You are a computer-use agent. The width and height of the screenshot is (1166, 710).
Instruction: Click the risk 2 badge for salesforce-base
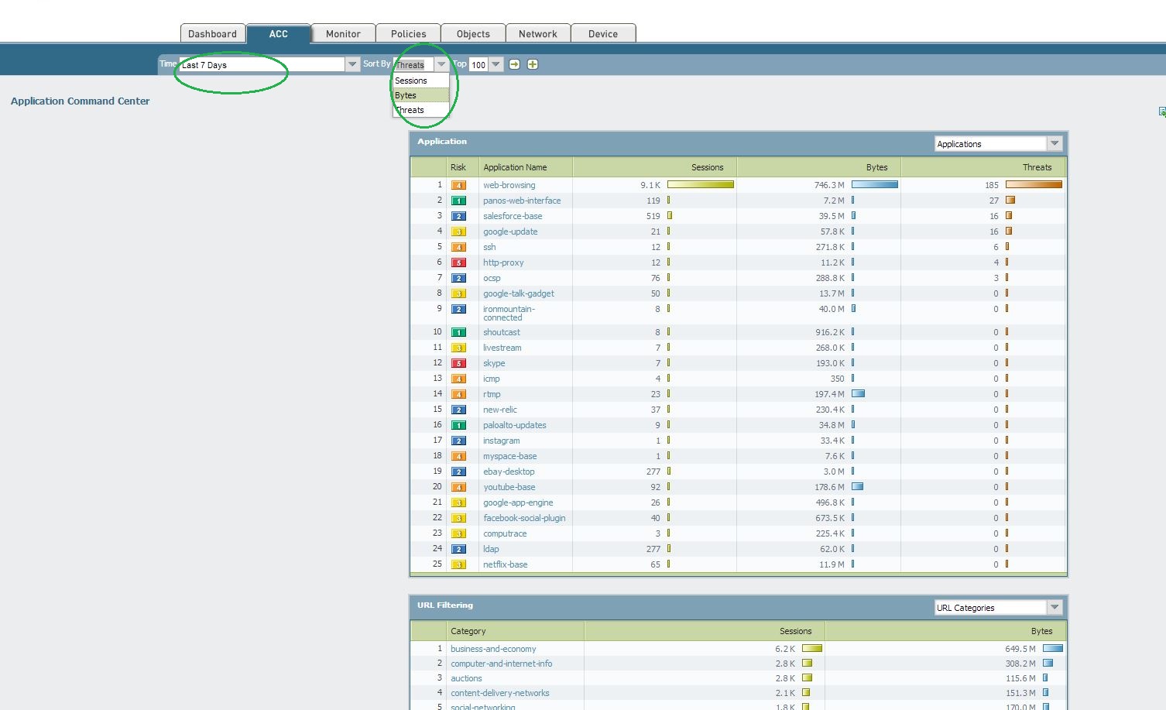click(458, 217)
